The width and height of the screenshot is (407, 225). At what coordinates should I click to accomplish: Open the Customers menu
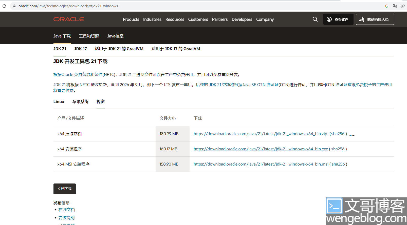coord(198,19)
